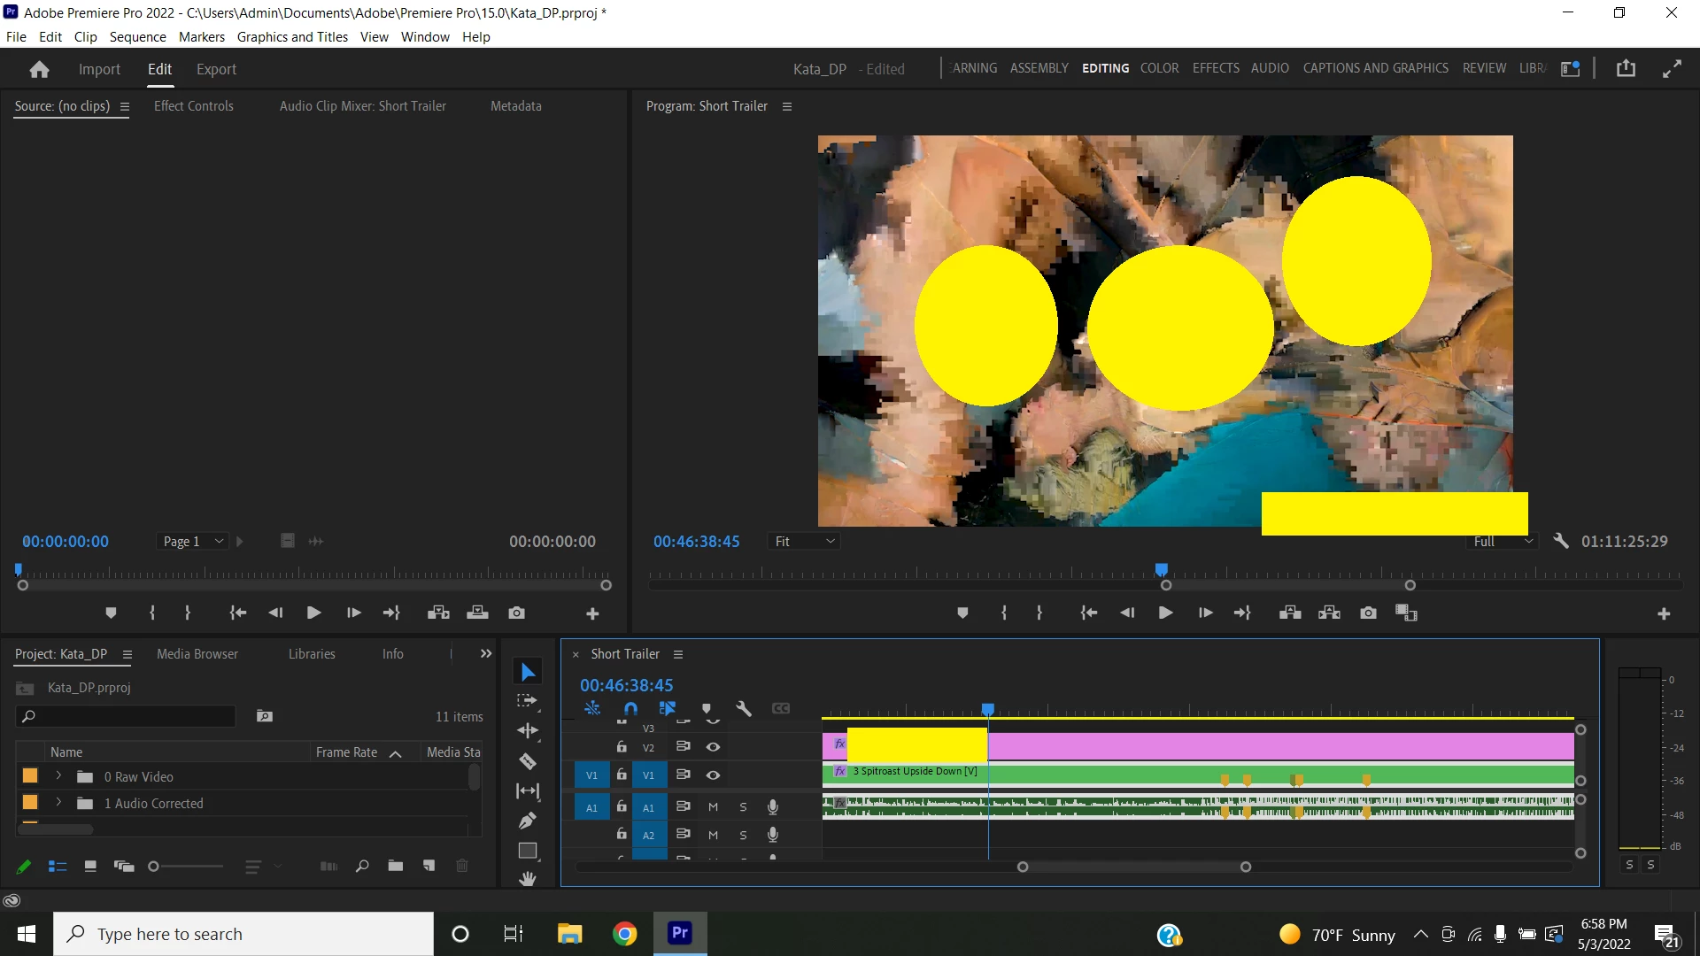Click the project thumbnail zoom slider
Screen dimensions: 1700x956
(154, 867)
